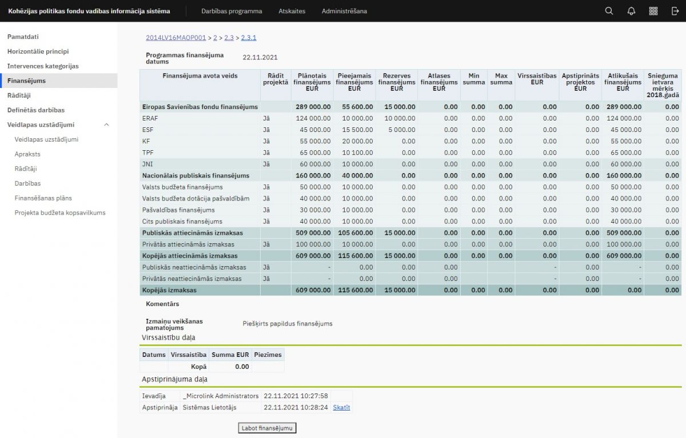Open the Skatīt link
This screenshot has width=686, height=438.
tap(341, 408)
